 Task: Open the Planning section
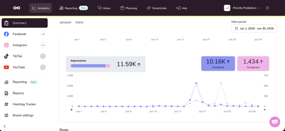pyautogui.click(x=129, y=8)
